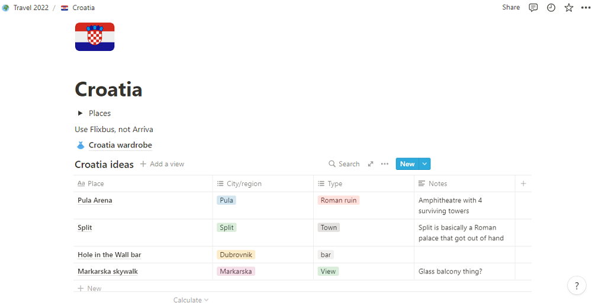Viewport: 592px width, 306px height.
Task: Select the Roman ruin tag
Action: pos(339,200)
